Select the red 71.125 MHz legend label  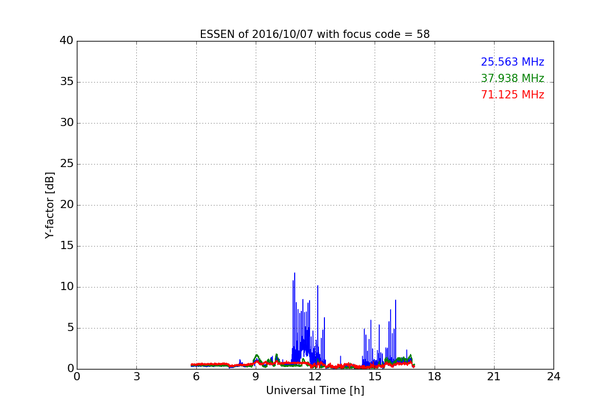click(512, 95)
